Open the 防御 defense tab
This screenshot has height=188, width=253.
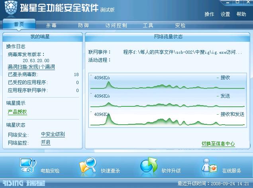tap(83, 25)
